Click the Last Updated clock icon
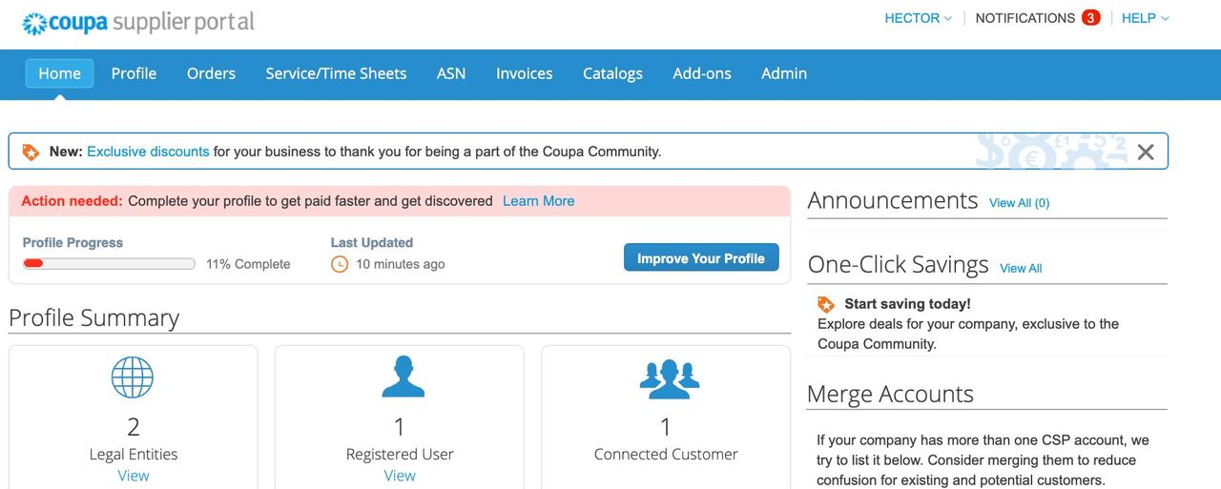 tap(340, 264)
